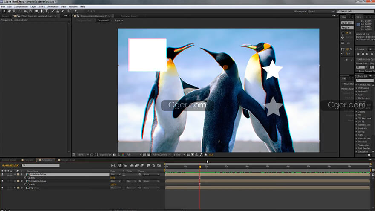Toggle From Current Time checkbox in Preview
The width and height of the screenshot is (375, 211).
(x=357, y=71)
